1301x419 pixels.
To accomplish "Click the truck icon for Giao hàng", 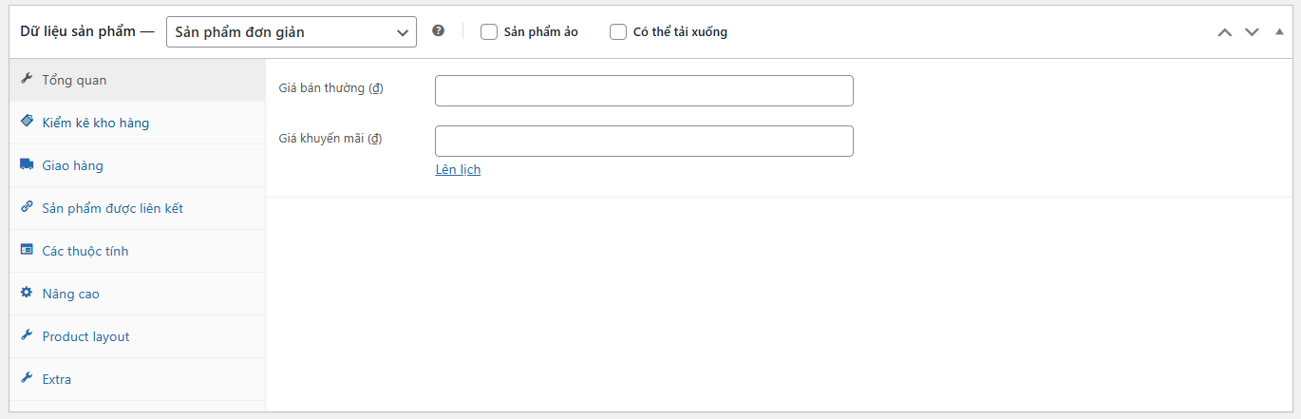I will [x=27, y=164].
